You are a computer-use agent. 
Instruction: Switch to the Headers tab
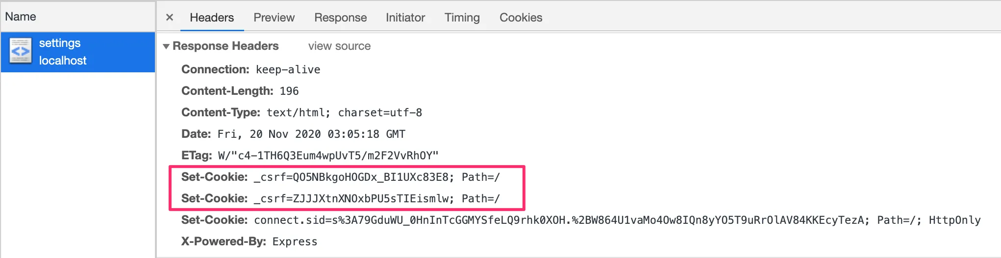tap(211, 18)
